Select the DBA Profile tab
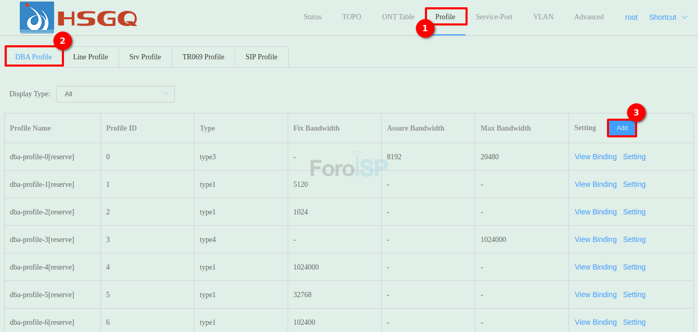Image resolution: width=698 pixels, height=332 pixels. (x=34, y=57)
